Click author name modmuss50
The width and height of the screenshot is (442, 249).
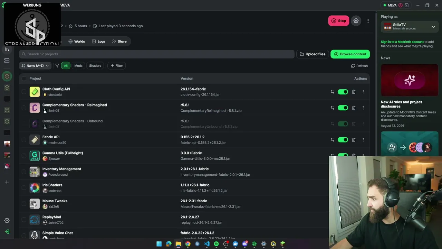[57, 143]
